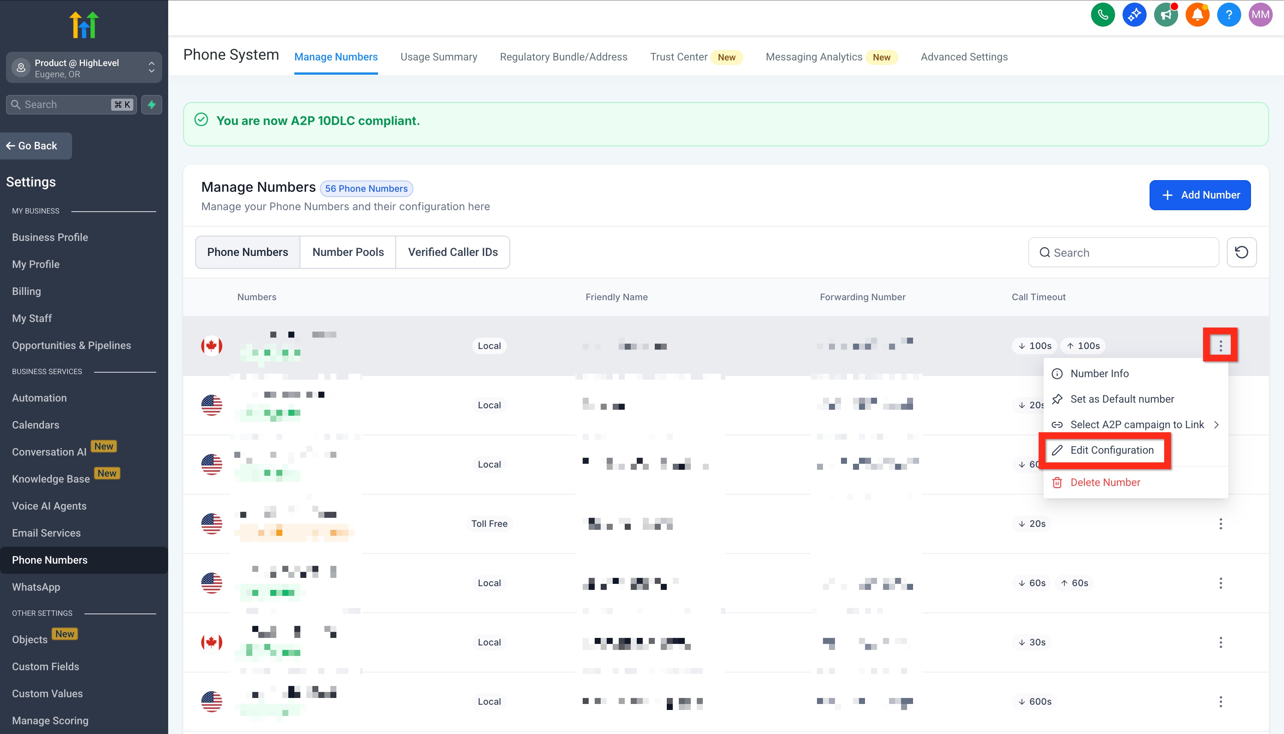1284x734 pixels.
Task: Click the lightning bolt quick actions icon
Action: tap(151, 104)
